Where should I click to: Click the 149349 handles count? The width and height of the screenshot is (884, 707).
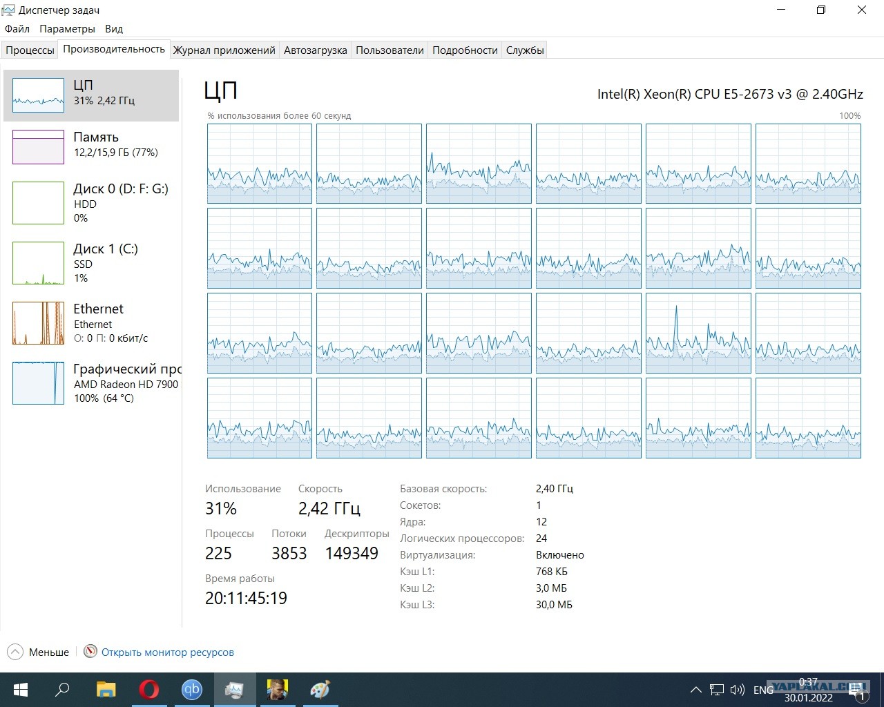point(352,554)
